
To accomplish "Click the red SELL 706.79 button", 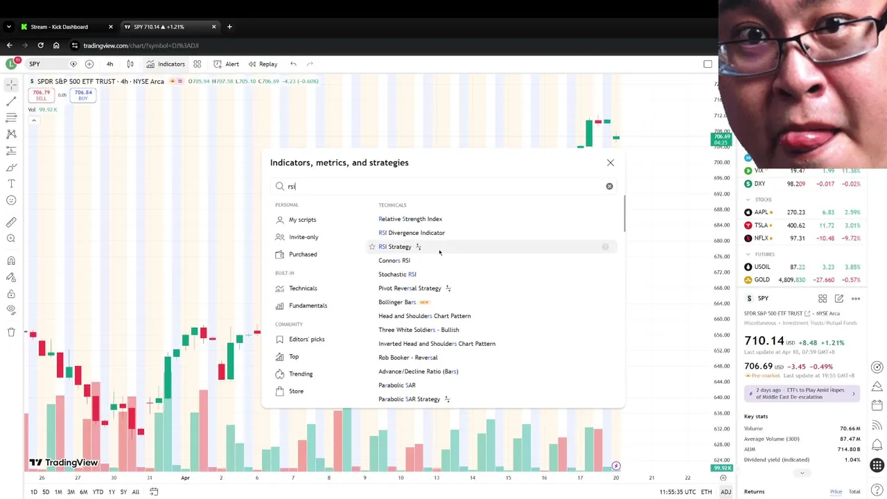I will tap(41, 95).
